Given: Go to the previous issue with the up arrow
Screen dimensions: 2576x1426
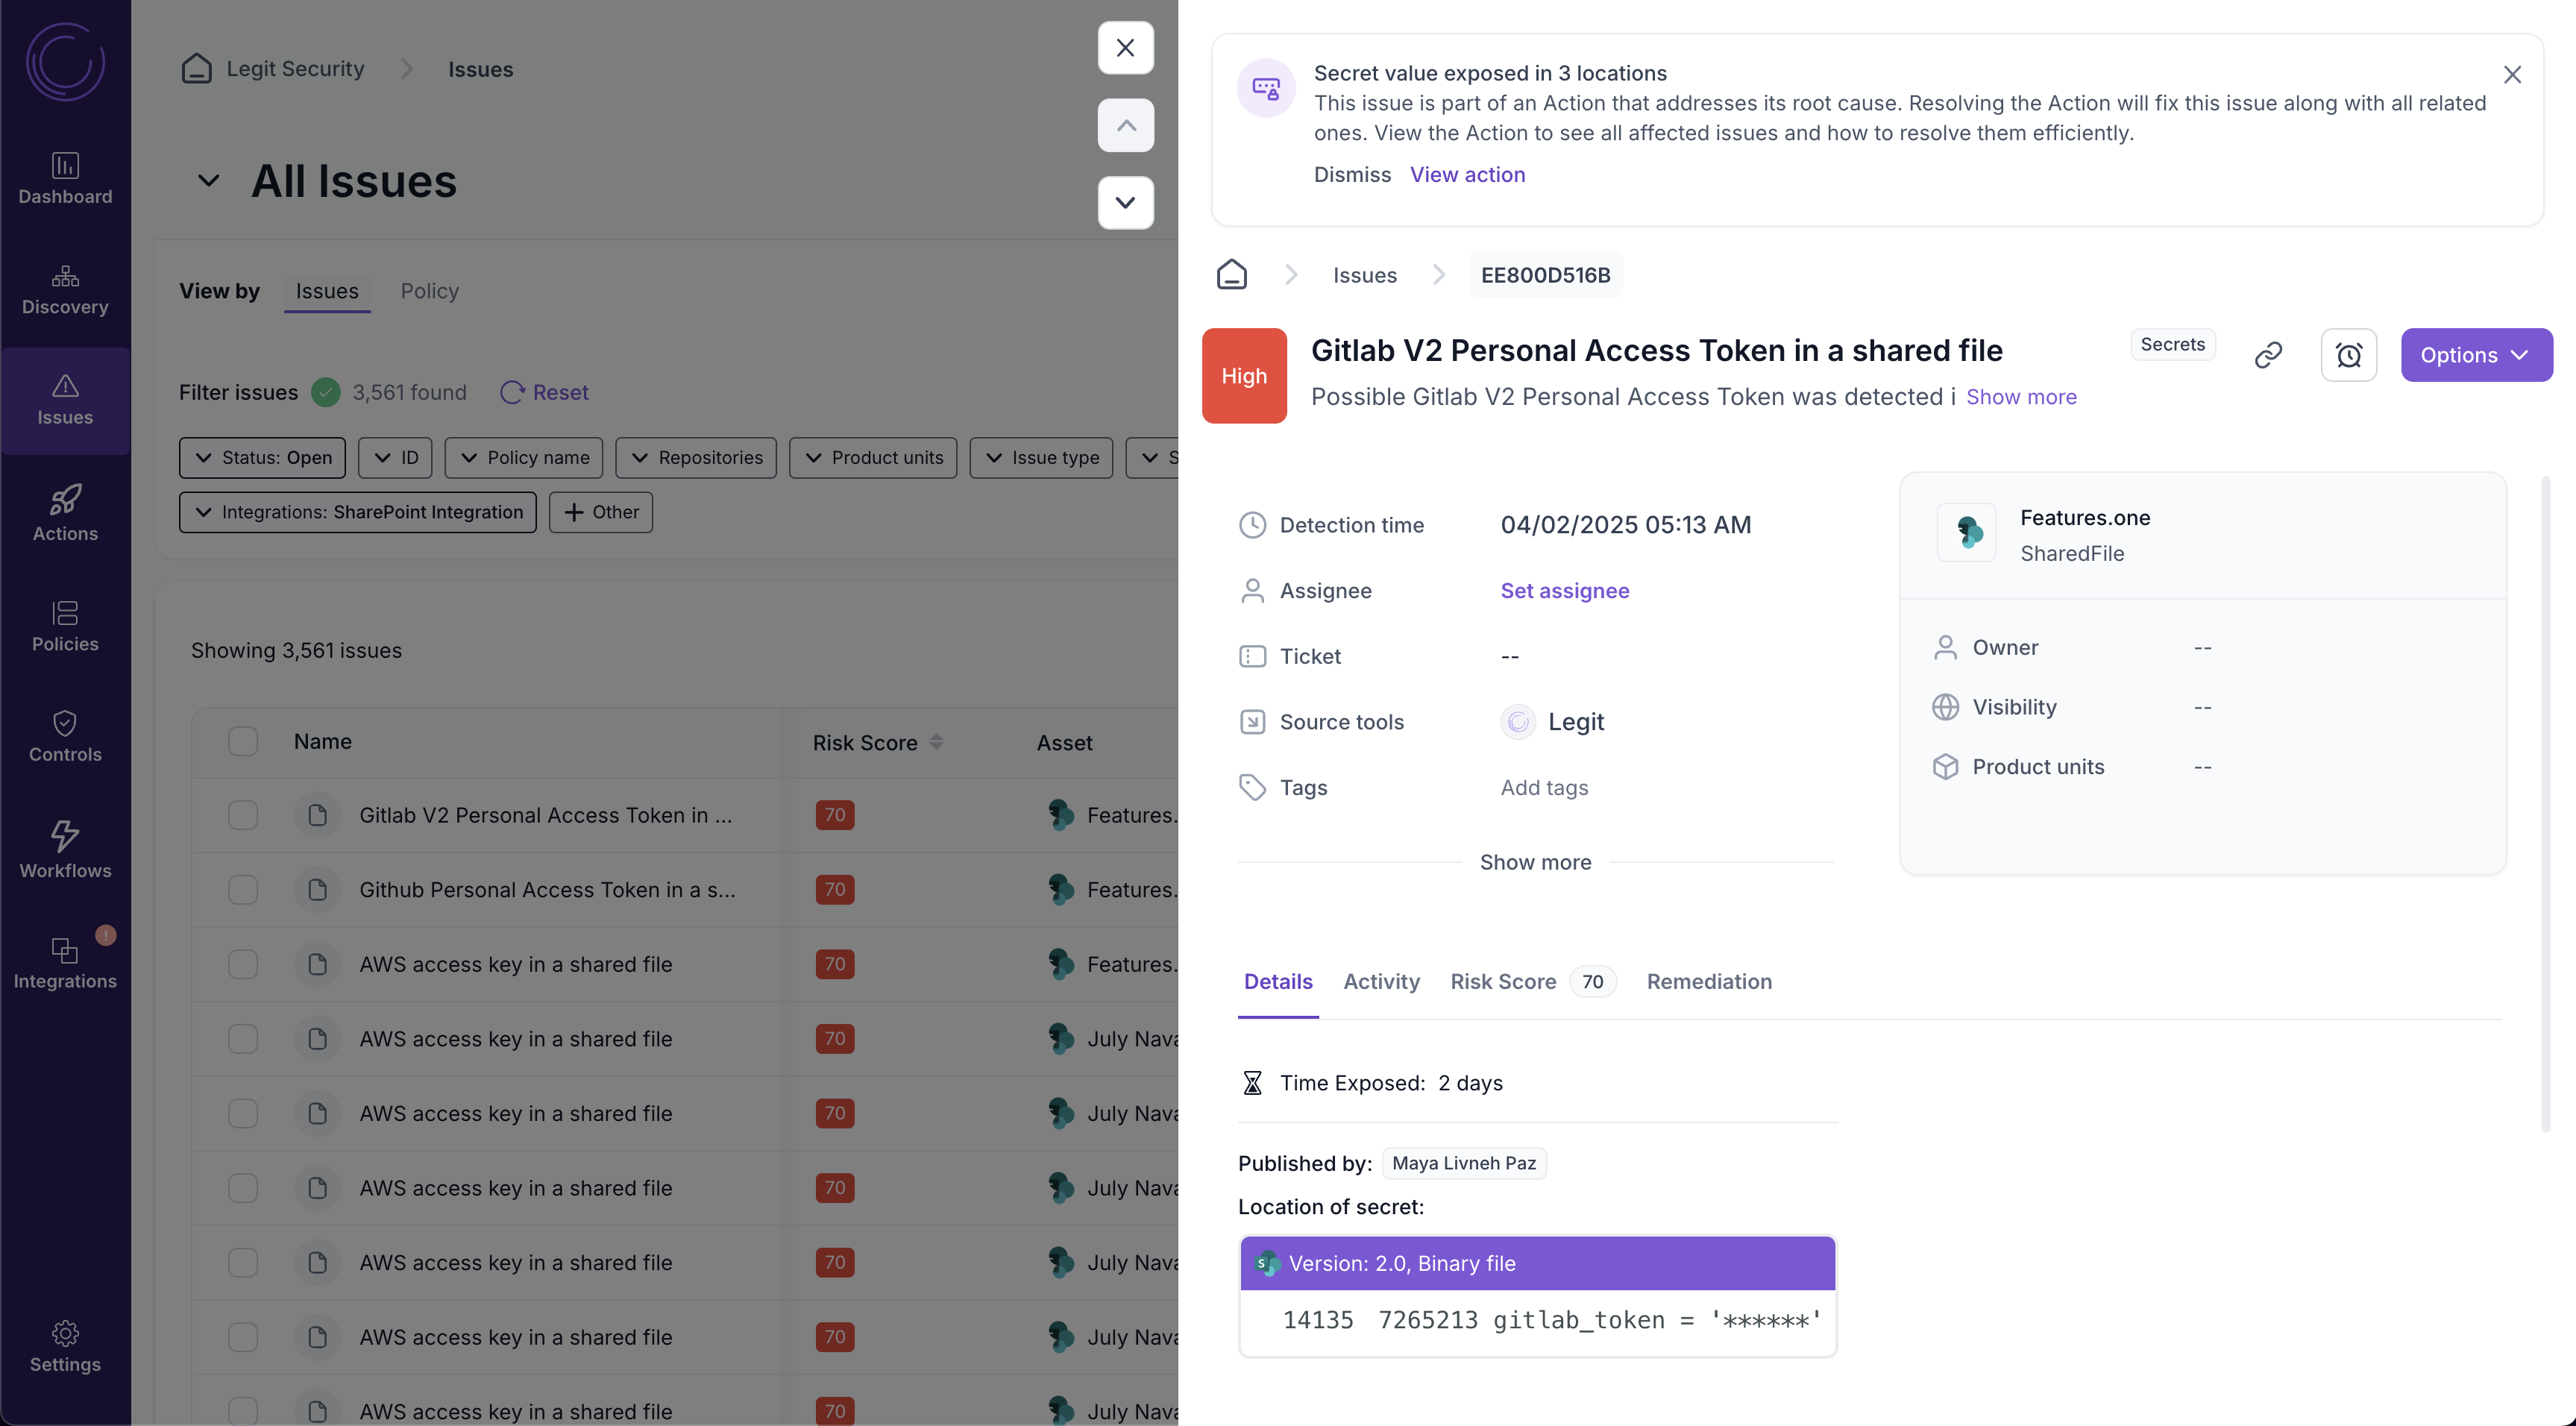Looking at the screenshot, I should (1125, 125).
